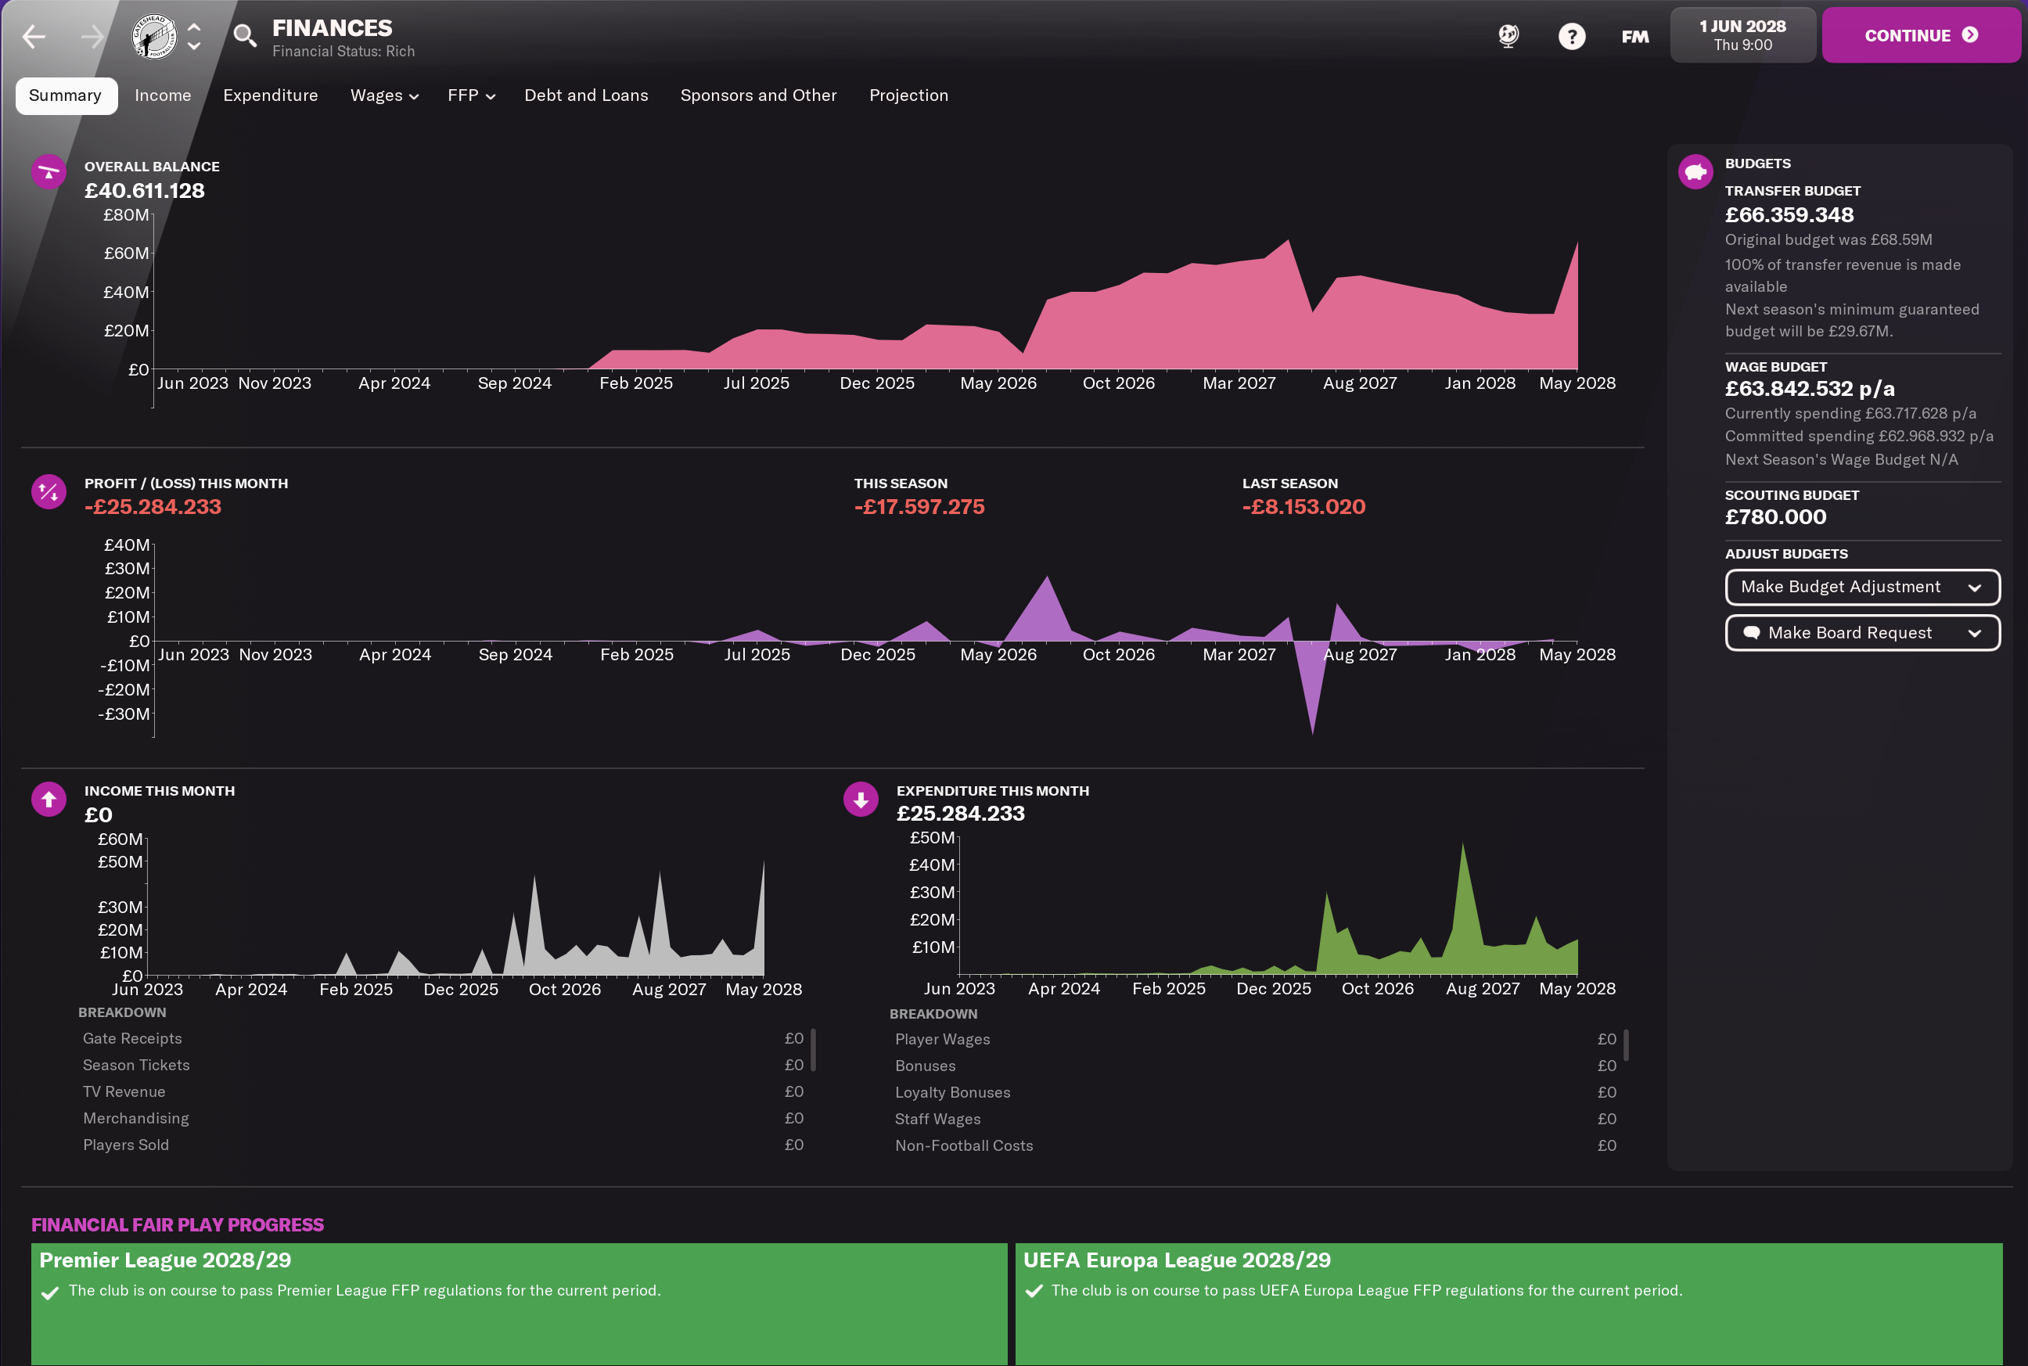Screen dimensions: 2028x1366
Task: Go back using the left arrow
Action: 34,36
